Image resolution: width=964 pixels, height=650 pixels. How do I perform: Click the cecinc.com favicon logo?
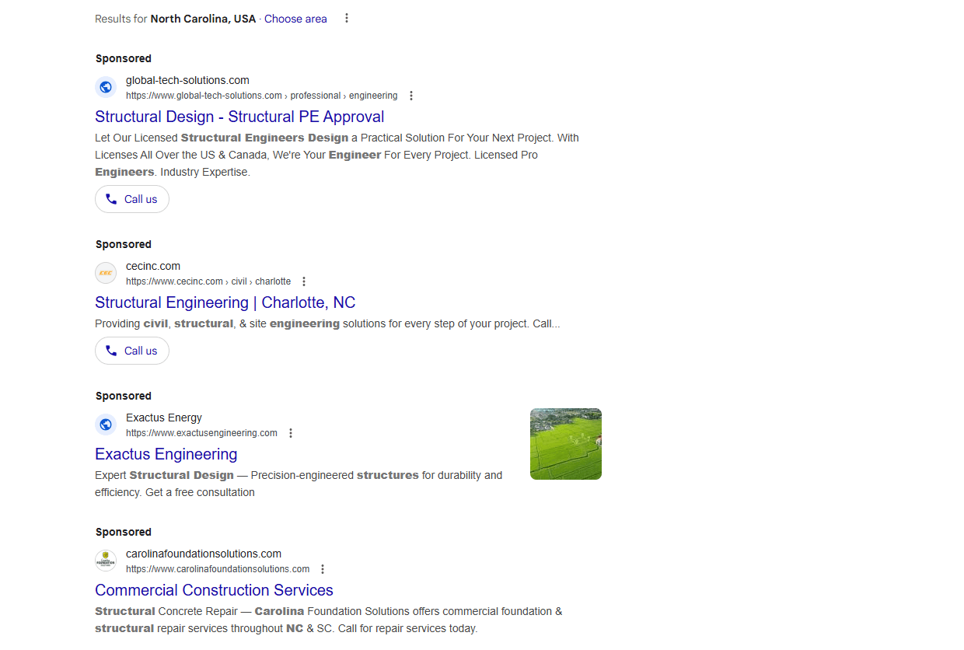tap(106, 273)
